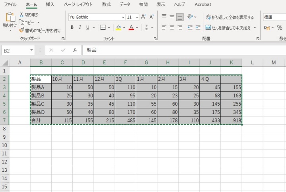Switch to the ページ レイアウト tab
Viewport: 286px width, 192px height.
(x=78, y=4)
